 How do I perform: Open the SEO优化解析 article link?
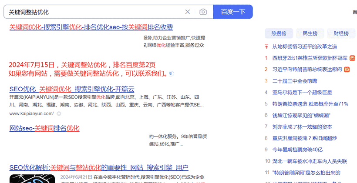(x=99, y=167)
